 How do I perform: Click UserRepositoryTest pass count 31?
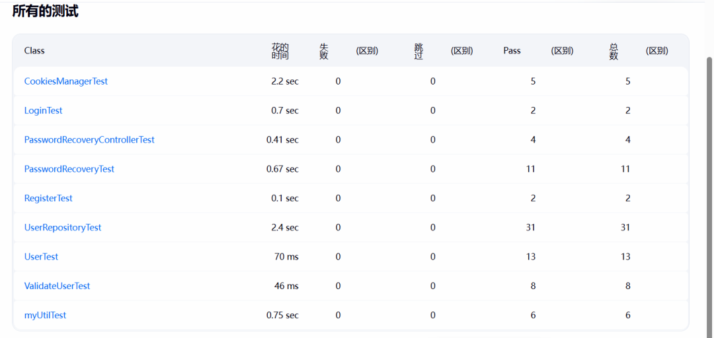530,228
